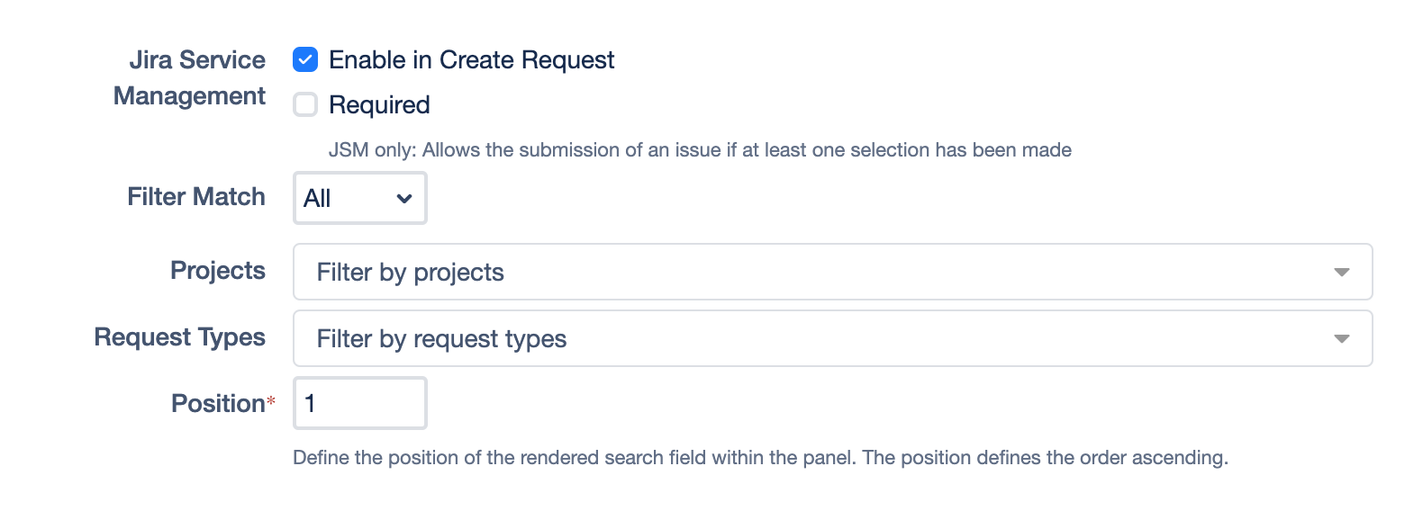The height and width of the screenshot is (511, 1405).
Task: Expand the Projects dropdown arrow
Action: click(x=1341, y=272)
